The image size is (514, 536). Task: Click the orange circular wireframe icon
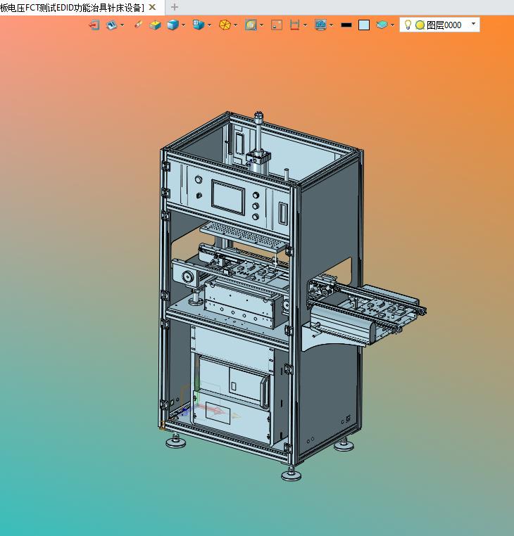(225, 25)
